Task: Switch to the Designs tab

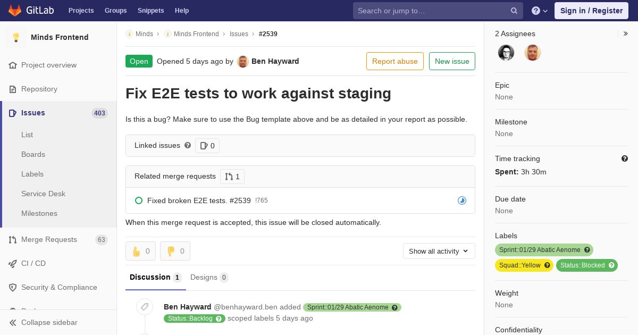Action: point(209,277)
